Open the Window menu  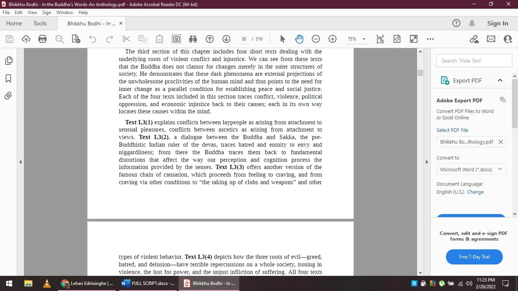65,13
